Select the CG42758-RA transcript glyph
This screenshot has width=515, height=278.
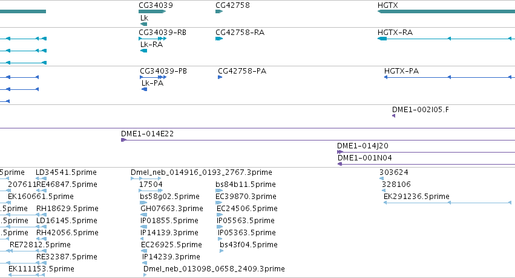coord(219,39)
